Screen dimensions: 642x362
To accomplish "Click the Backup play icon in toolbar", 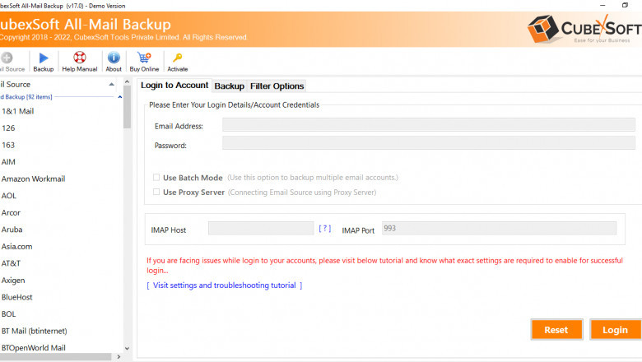I will pos(44,58).
